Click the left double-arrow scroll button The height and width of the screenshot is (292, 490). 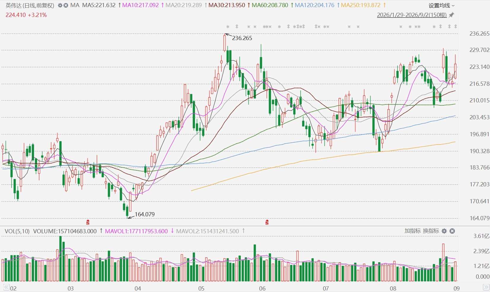(x=6, y=287)
